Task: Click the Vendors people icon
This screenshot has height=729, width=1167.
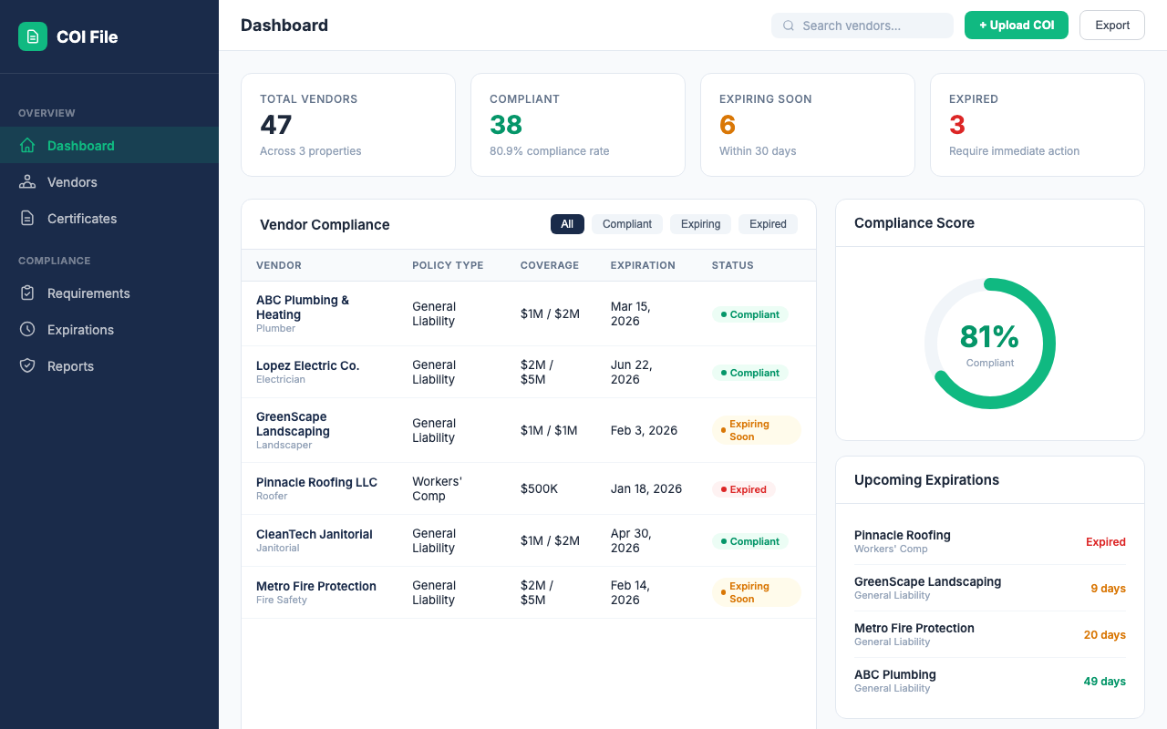Action: 27,181
